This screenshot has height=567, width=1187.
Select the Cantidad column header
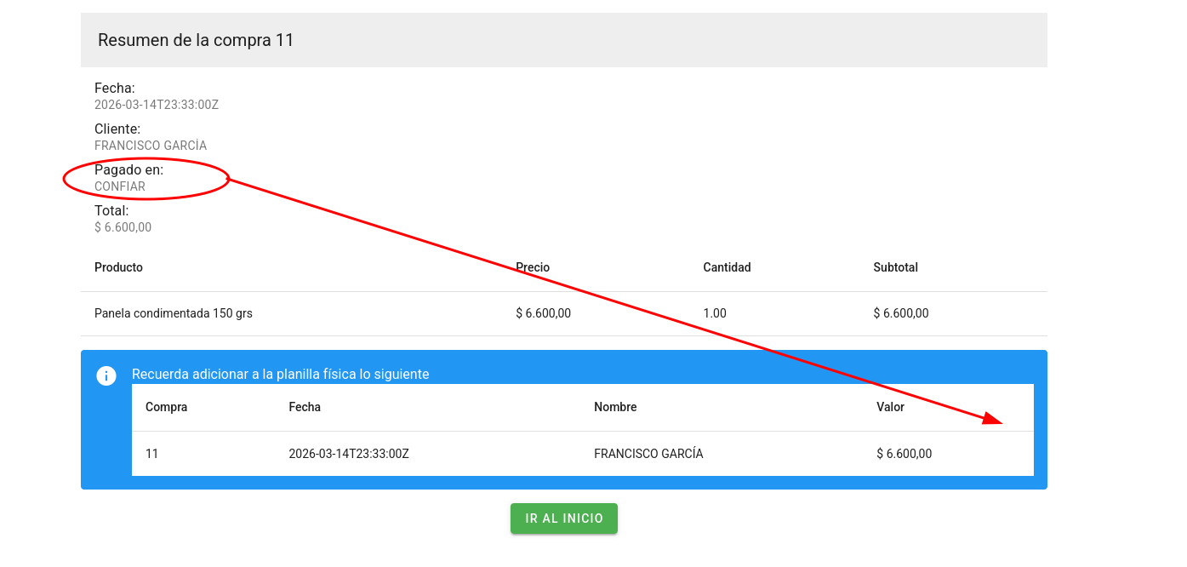pos(727,267)
